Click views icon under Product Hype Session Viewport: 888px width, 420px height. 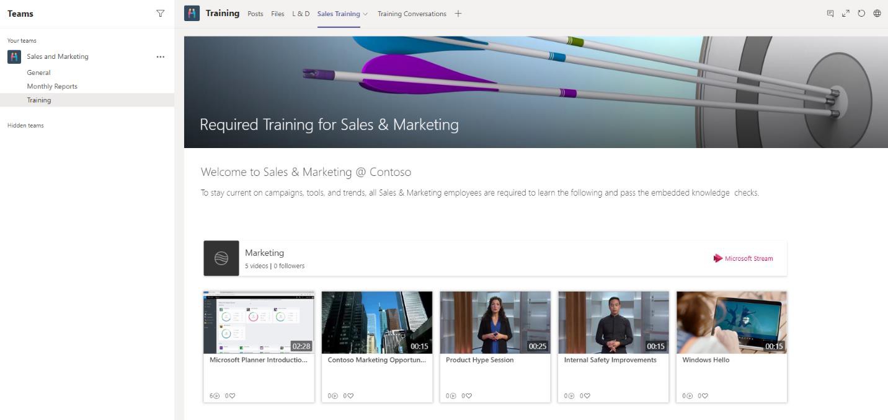tap(452, 396)
